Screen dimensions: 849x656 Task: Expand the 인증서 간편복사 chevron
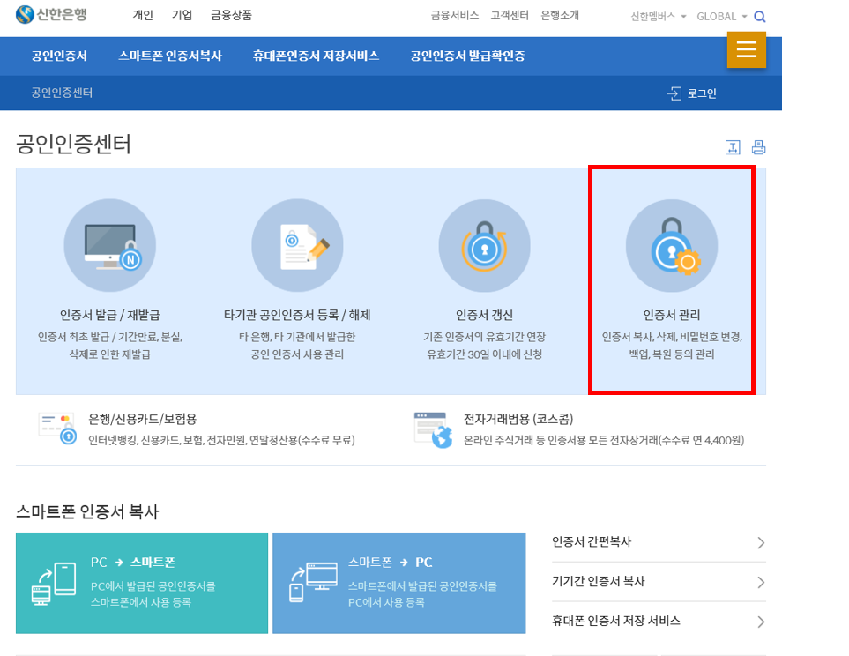(x=759, y=544)
